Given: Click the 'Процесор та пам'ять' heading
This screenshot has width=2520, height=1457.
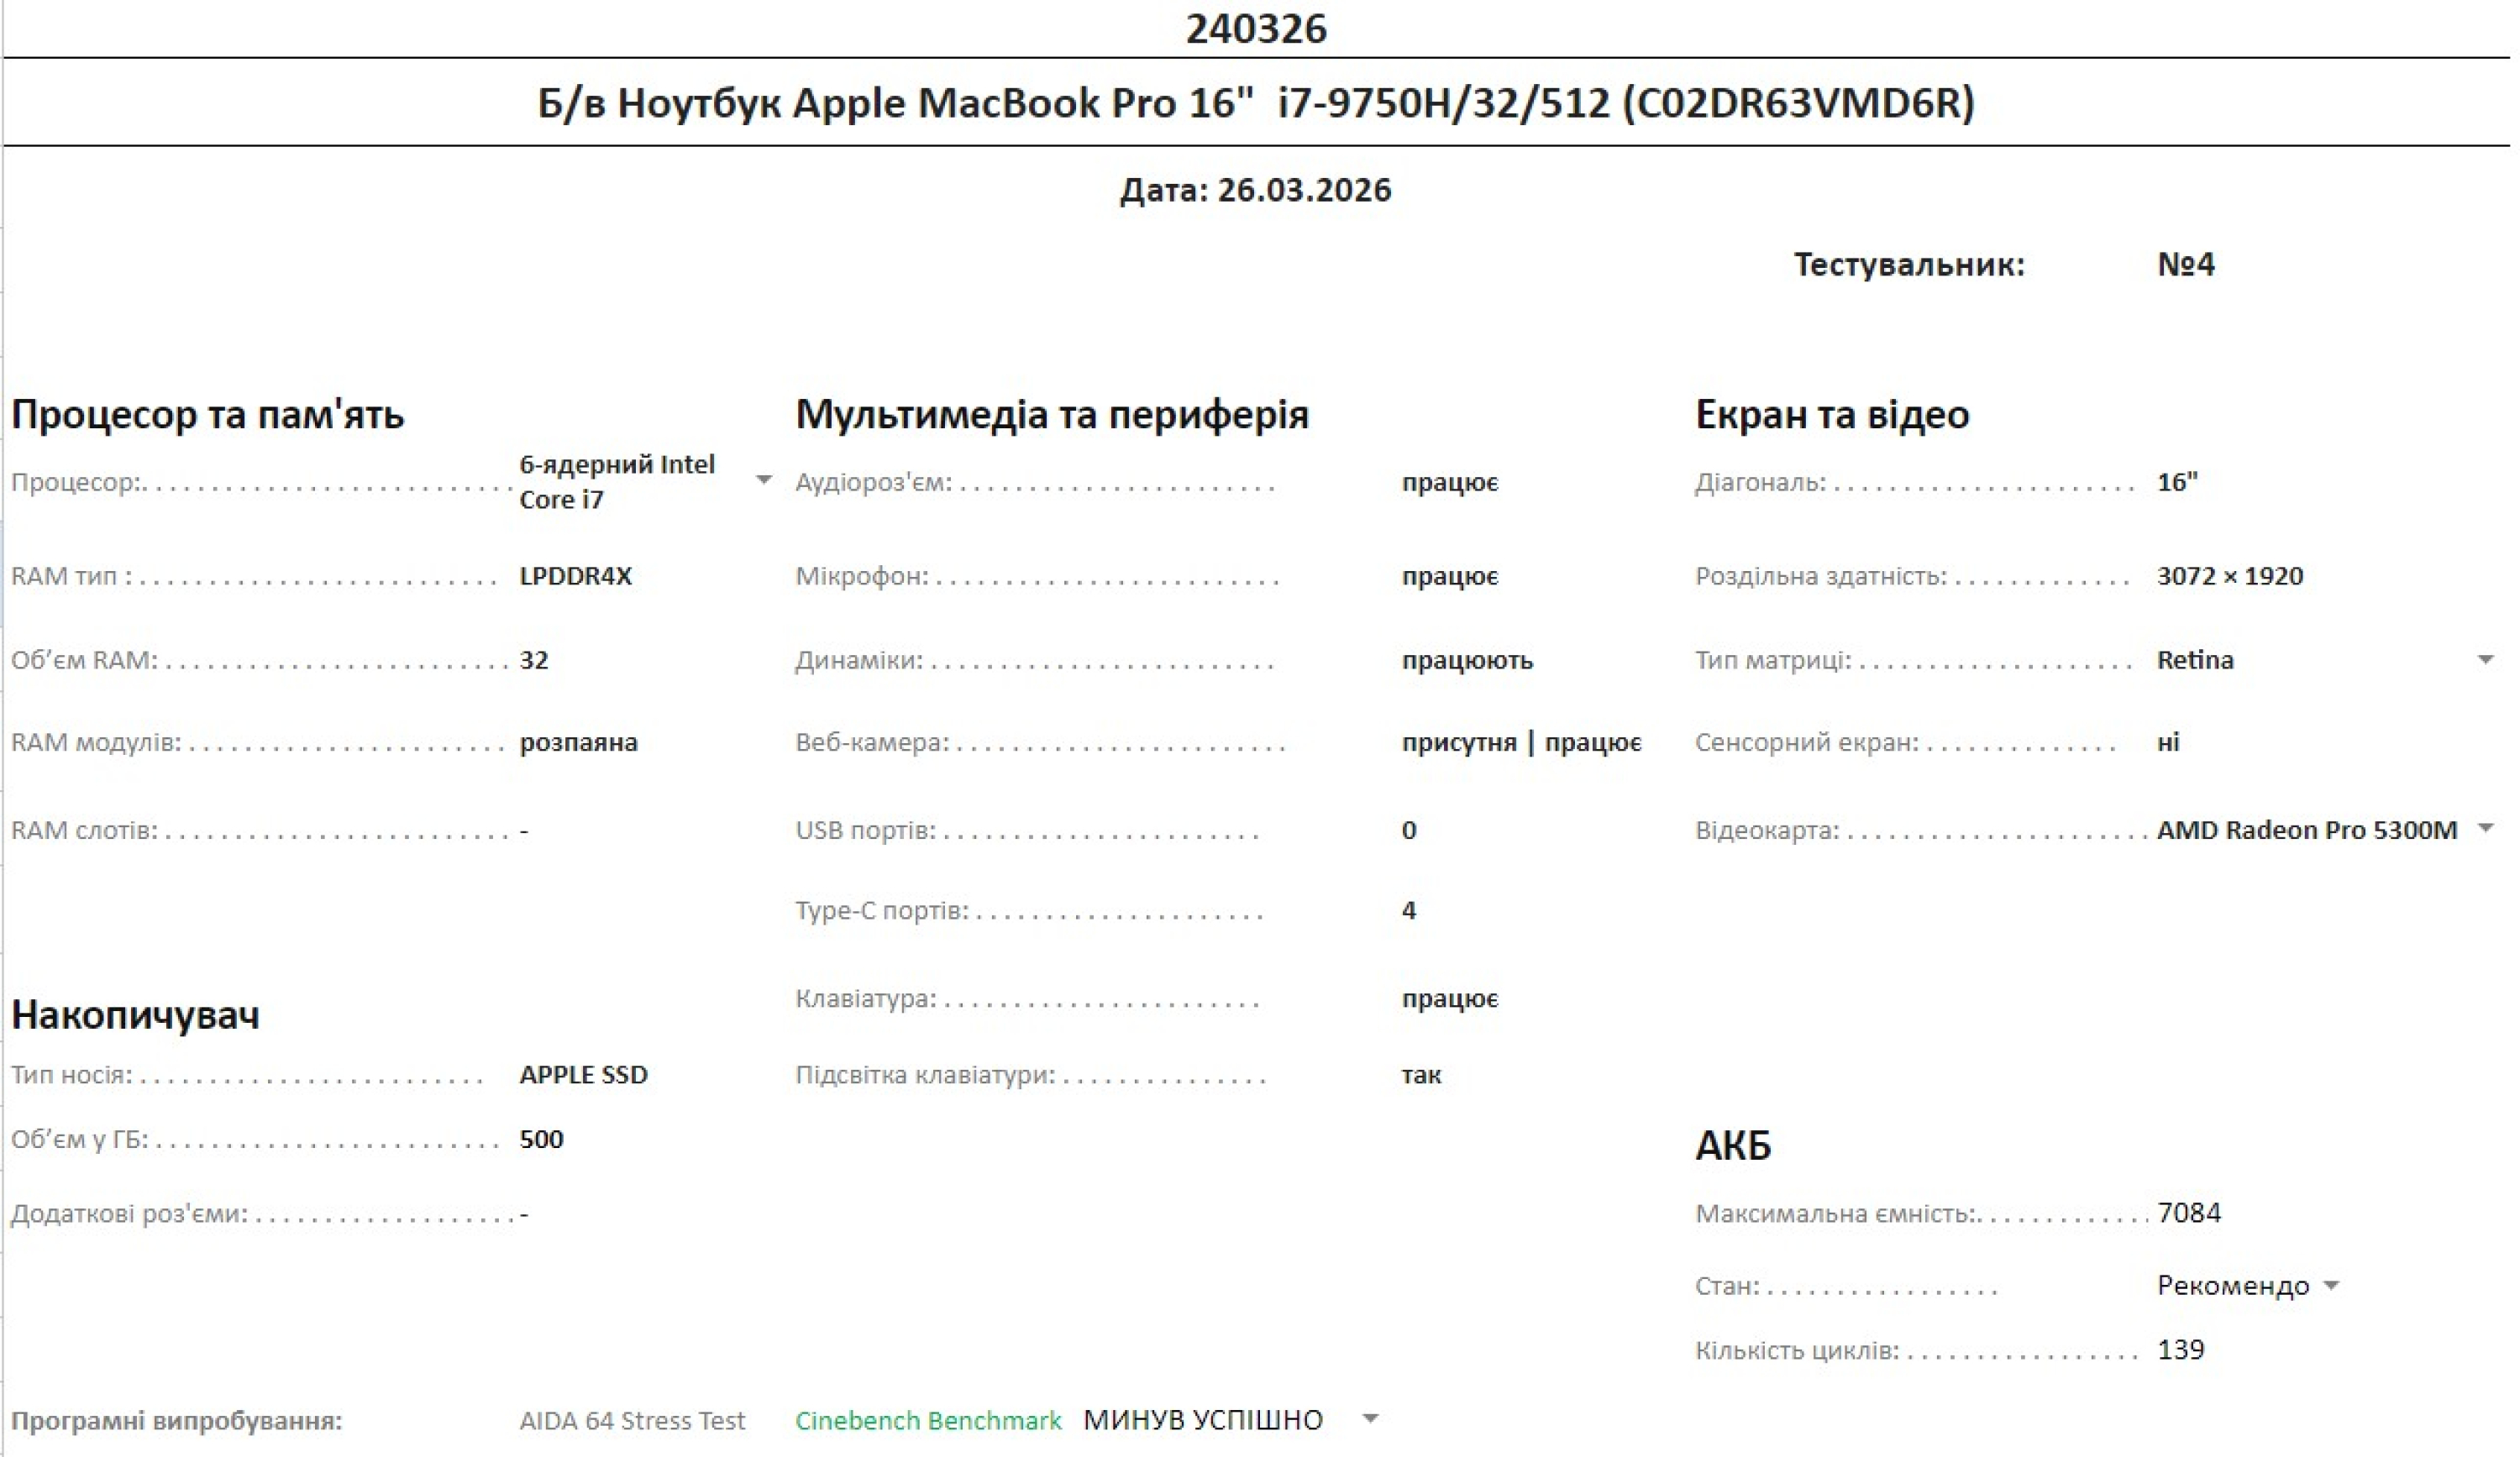Looking at the screenshot, I should [x=208, y=415].
